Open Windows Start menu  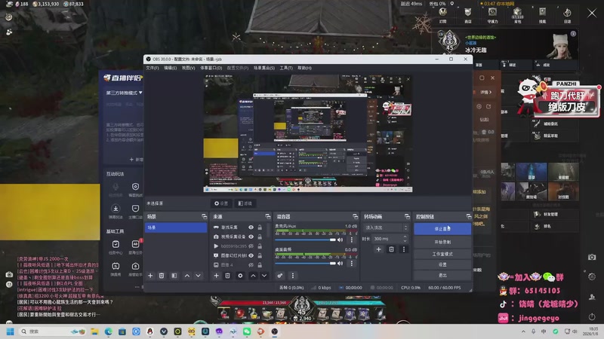point(11,331)
